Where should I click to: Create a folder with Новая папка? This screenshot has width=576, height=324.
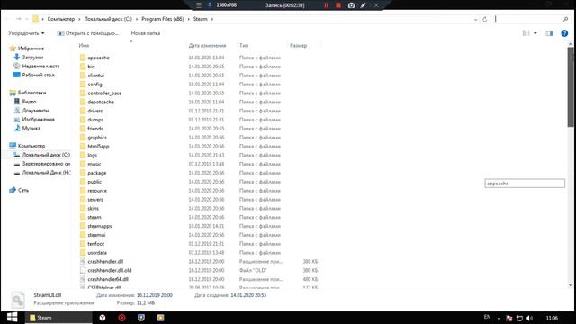pyautogui.click(x=146, y=33)
